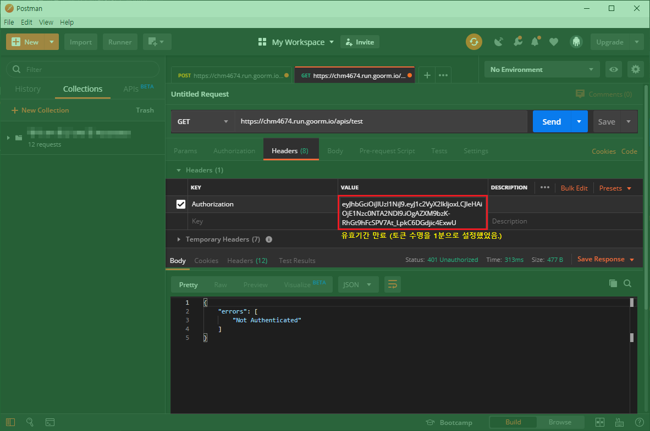Switch to Build mode
Screen dimensions: 650x431
(513, 422)
